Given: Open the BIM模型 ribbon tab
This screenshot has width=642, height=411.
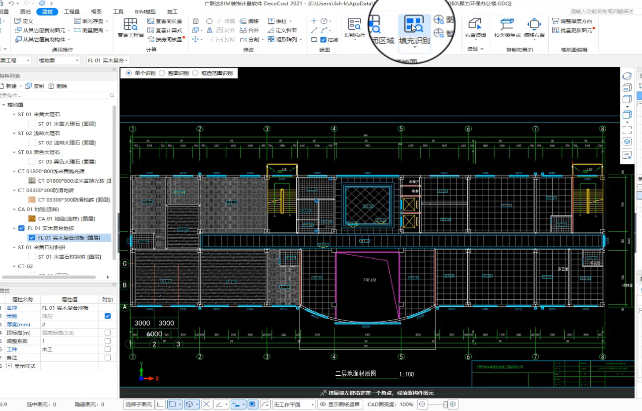Looking at the screenshot, I should 145,11.
